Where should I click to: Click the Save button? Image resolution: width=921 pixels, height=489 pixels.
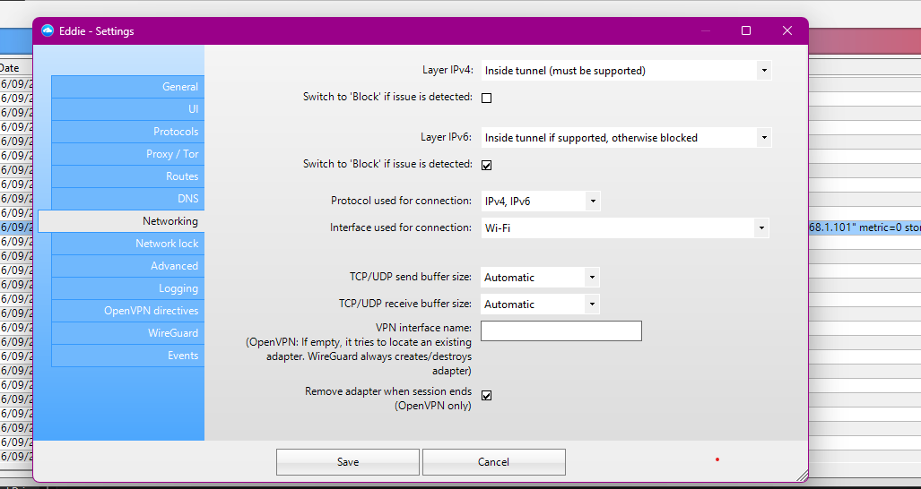coord(348,462)
